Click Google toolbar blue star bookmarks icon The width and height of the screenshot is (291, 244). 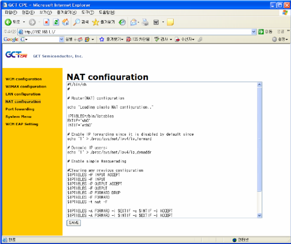point(102,39)
